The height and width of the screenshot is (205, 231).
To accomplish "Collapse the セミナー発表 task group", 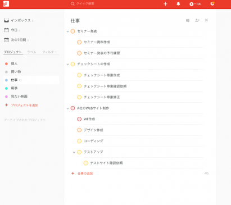I will pos(68,31).
